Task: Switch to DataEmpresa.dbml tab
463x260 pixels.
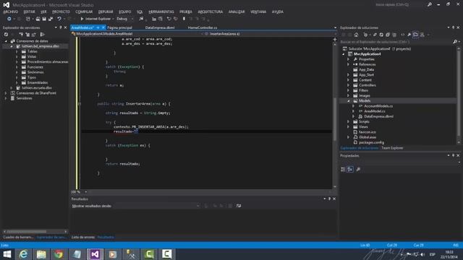Action: click(x=160, y=27)
